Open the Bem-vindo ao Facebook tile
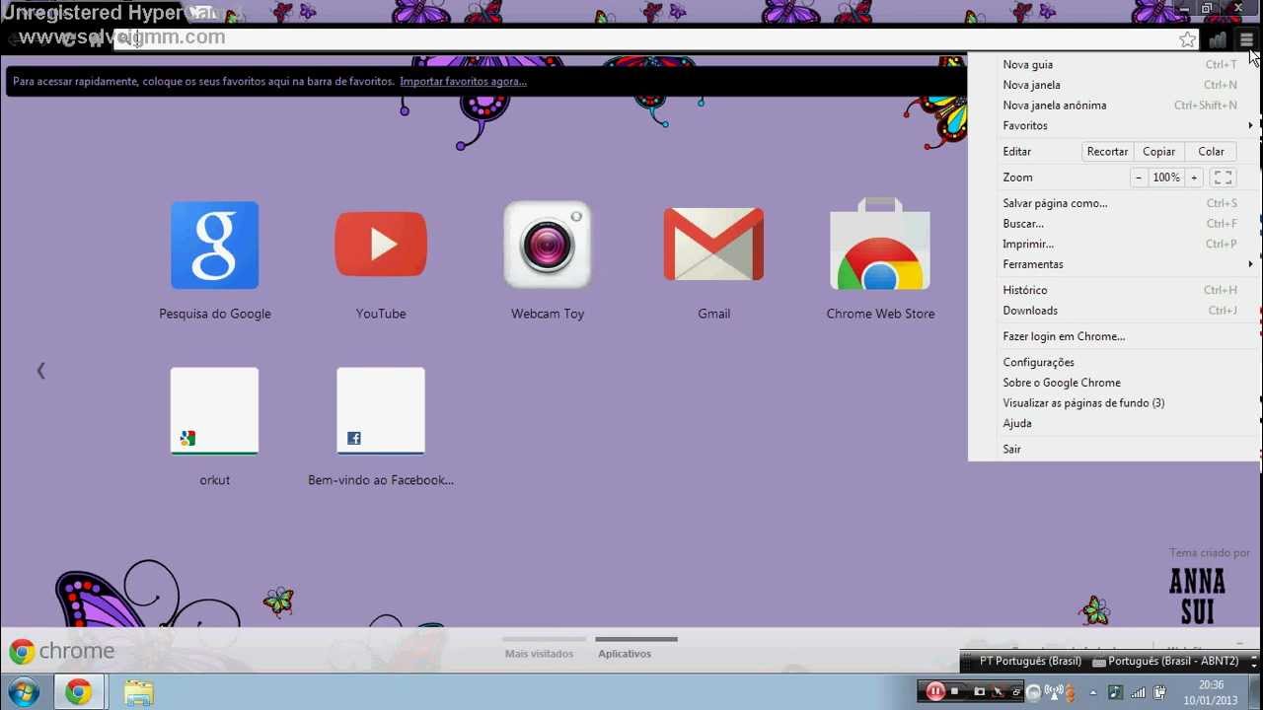Screen dimensions: 1263x710 pyautogui.click(x=381, y=411)
